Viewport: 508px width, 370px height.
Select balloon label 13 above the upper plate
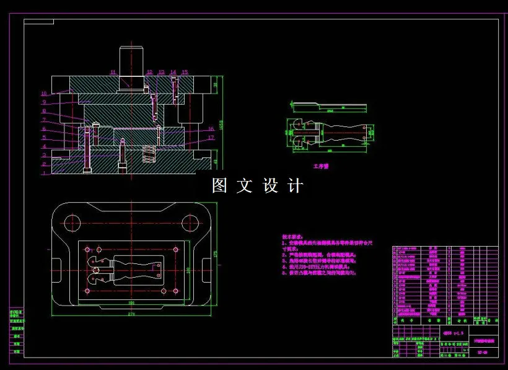(161, 72)
